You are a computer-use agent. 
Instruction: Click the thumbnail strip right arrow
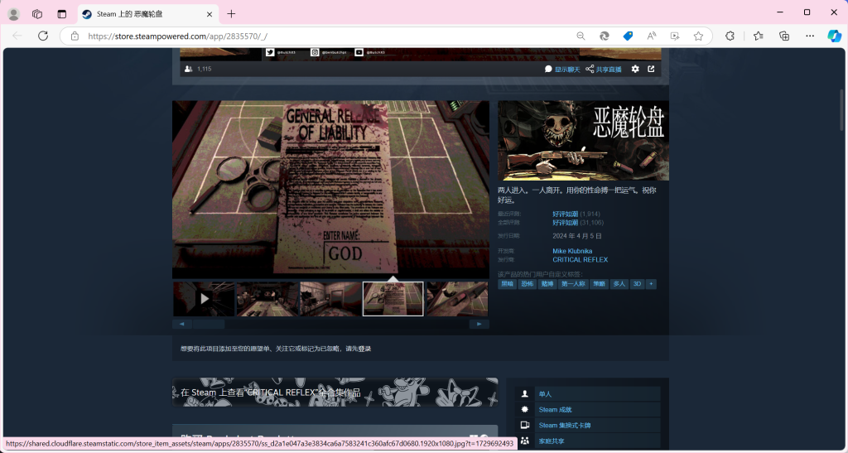479,324
